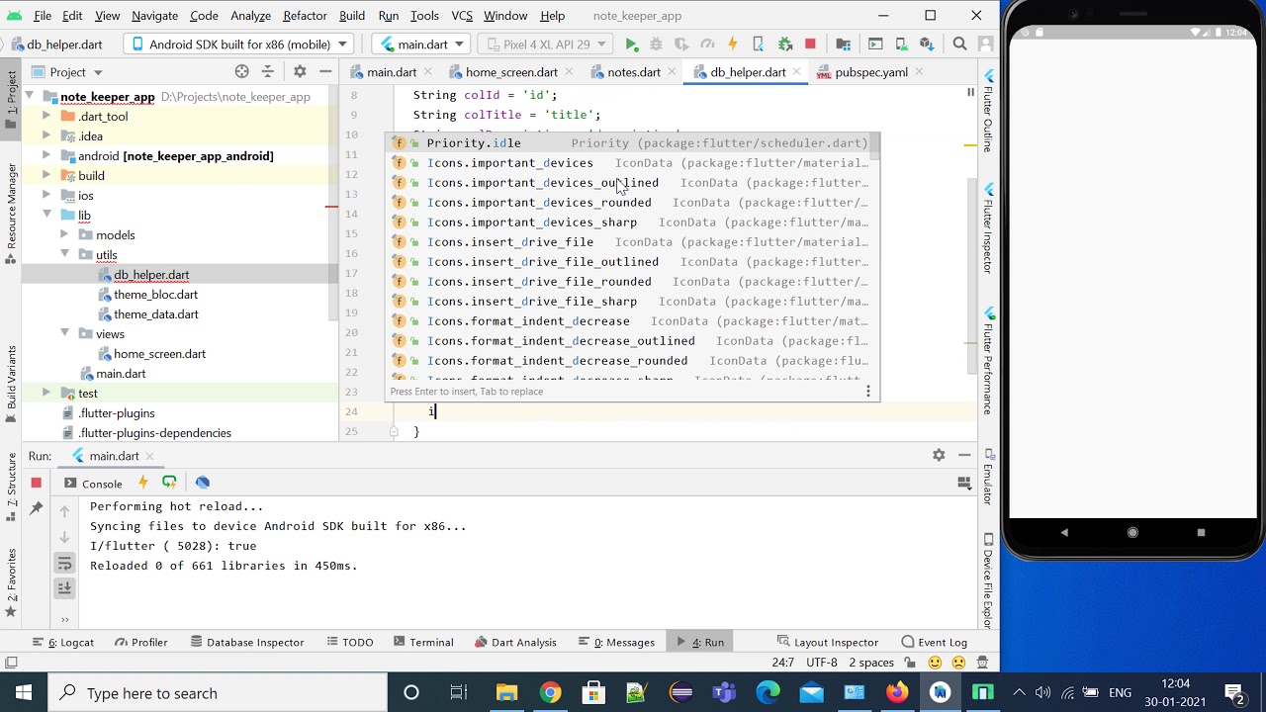Open the VCS menu
Screen dimensions: 1266x712
tap(461, 15)
